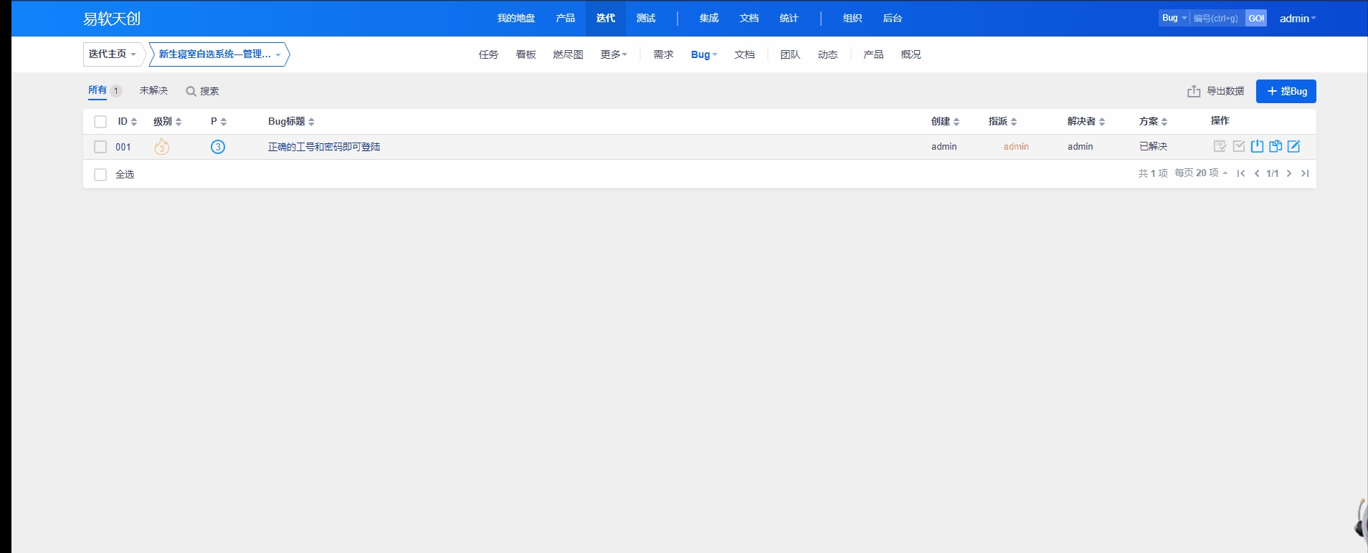
Task: Click the 导出数据 text link
Action: click(1225, 91)
